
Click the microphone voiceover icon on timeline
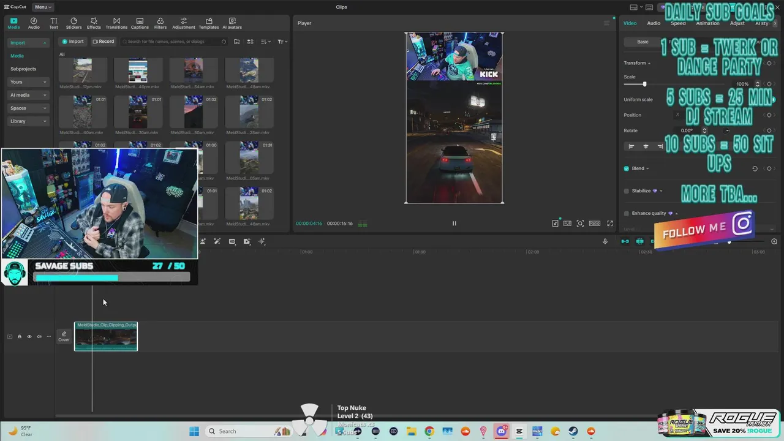605,241
